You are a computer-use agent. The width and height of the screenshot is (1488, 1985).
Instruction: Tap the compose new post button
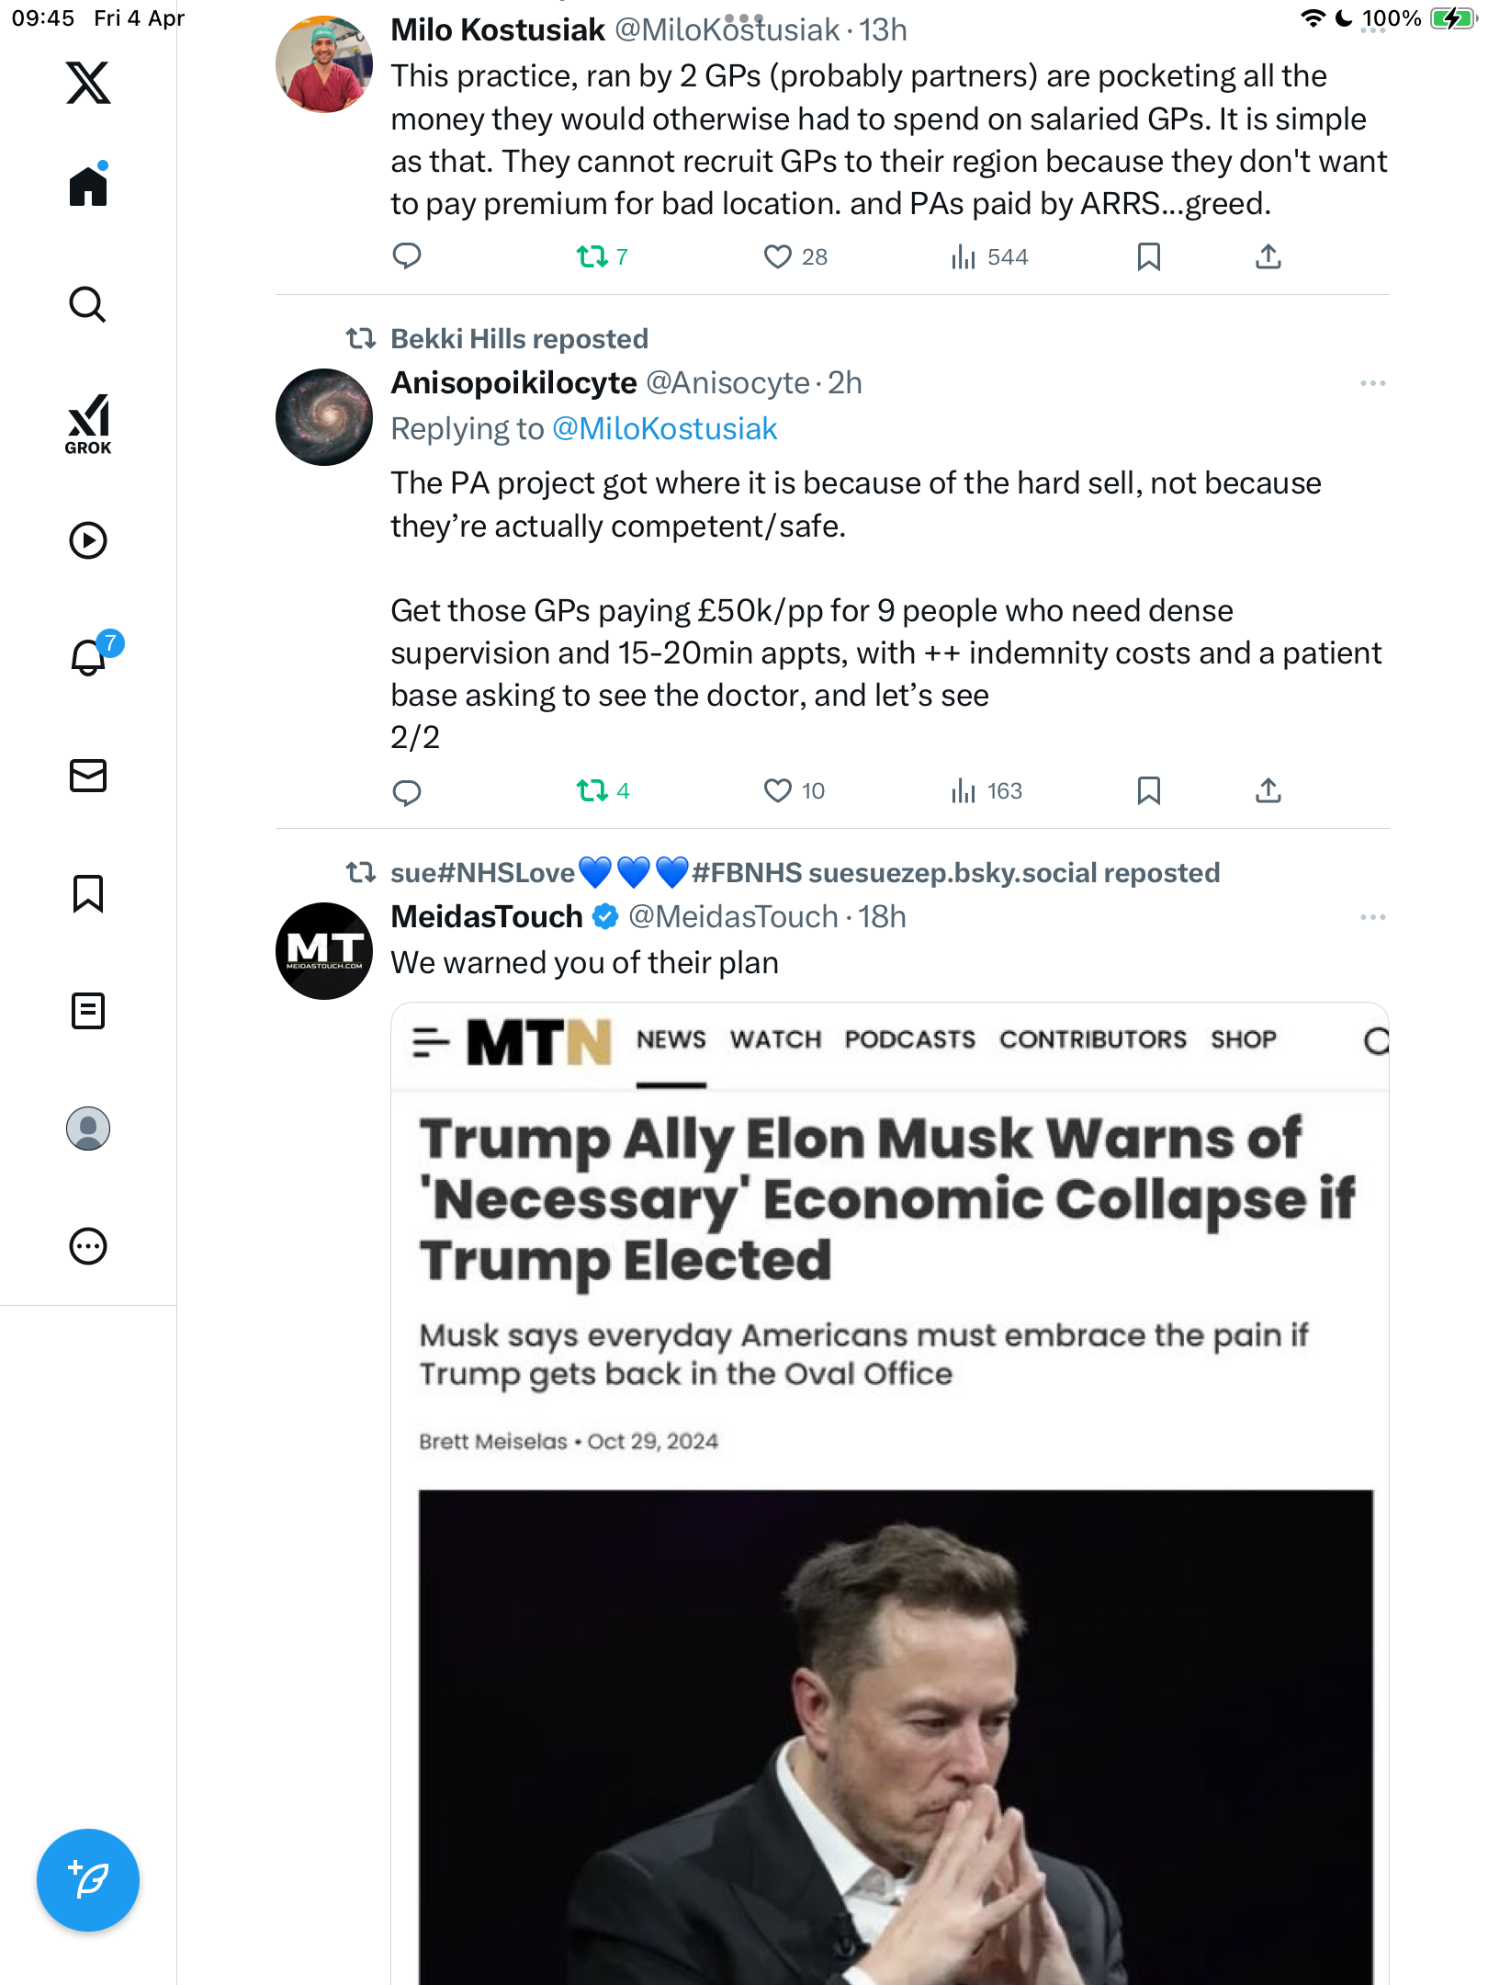[88, 1880]
